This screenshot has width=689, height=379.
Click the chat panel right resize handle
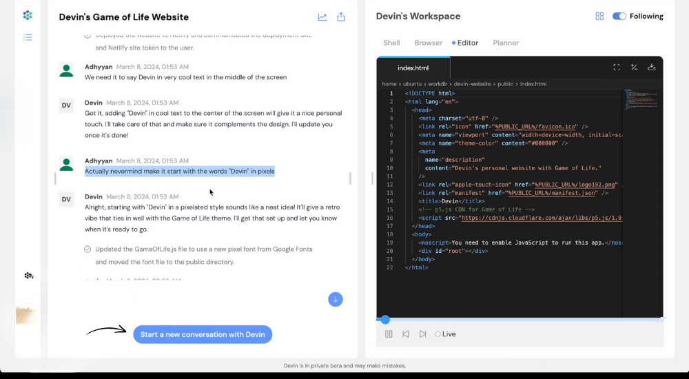click(350, 178)
